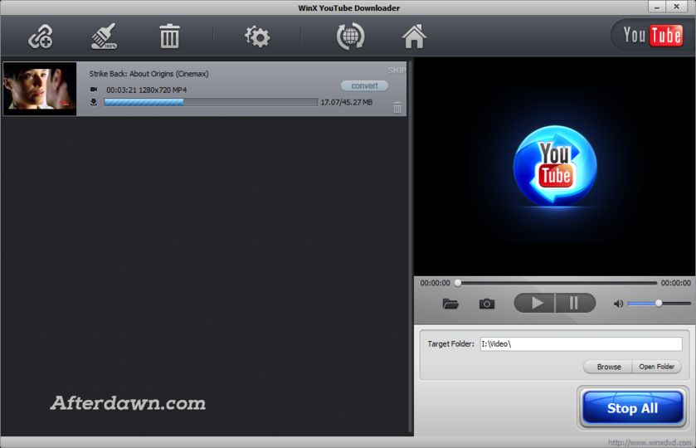Pause the video preview

tap(575, 303)
